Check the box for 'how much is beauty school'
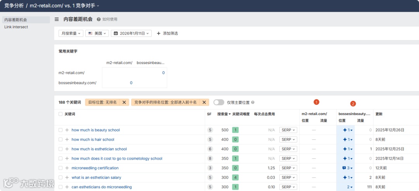This screenshot has width=419, height=191. click(61, 130)
